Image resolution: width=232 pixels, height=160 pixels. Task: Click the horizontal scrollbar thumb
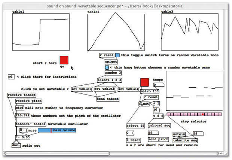[x=57, y=153]
